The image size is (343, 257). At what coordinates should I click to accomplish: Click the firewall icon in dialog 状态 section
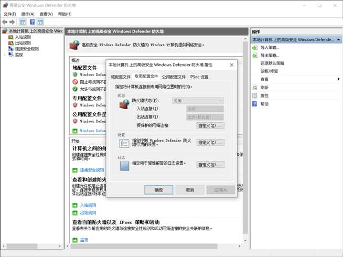[124, 104]
